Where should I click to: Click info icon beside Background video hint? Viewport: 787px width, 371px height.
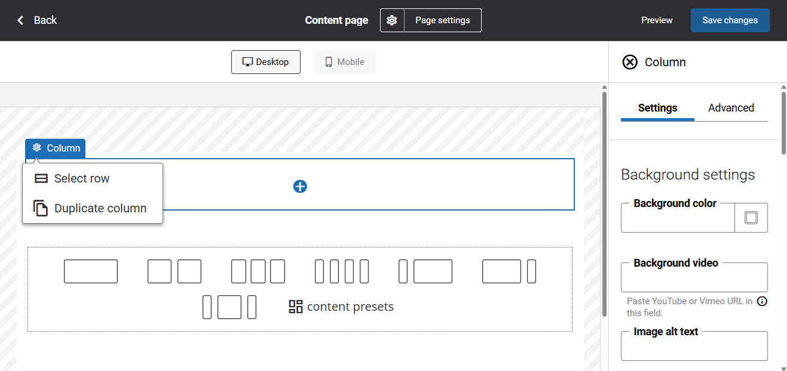(762, 301)
